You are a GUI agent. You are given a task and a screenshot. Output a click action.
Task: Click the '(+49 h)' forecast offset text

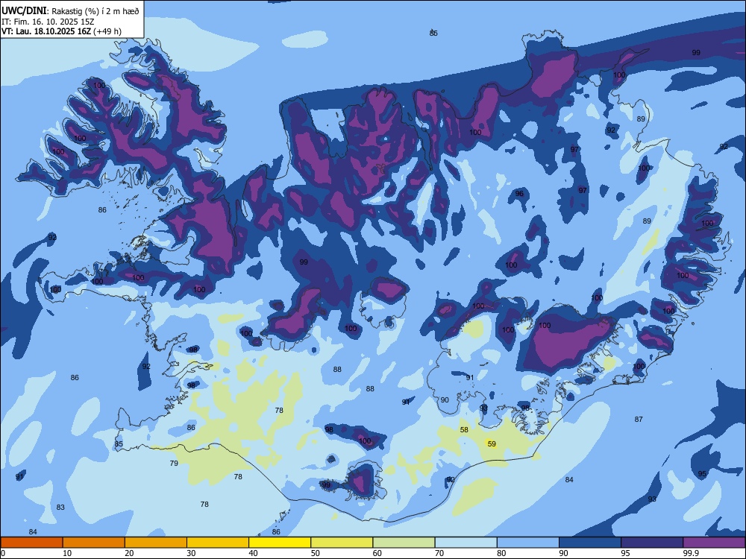(107, 31)
